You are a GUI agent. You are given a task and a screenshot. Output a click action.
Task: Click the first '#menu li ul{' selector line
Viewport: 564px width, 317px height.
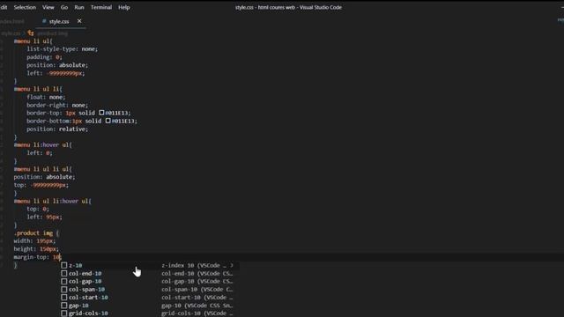coord(33,41)
